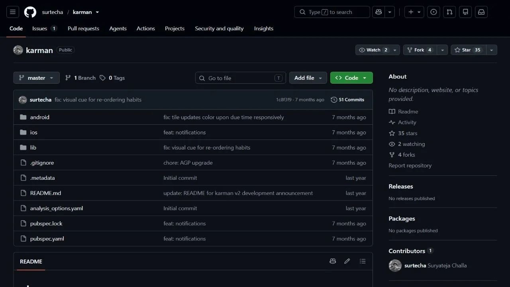Click the top search box

point(332,12)
